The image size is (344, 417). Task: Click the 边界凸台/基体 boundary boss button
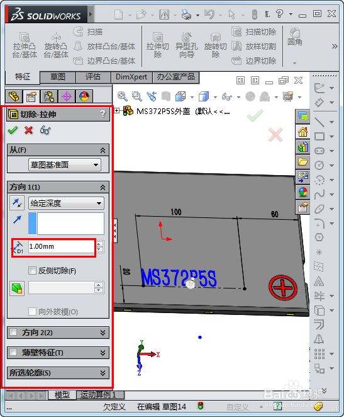pos(104,60)
